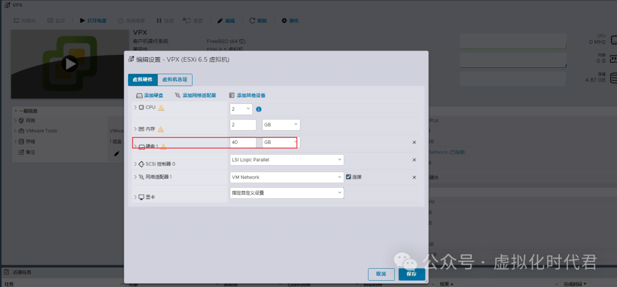This screenshot has height=287, width=617.
Task: Click 挂起 suspend in toolbar
Action: (164, 21)
